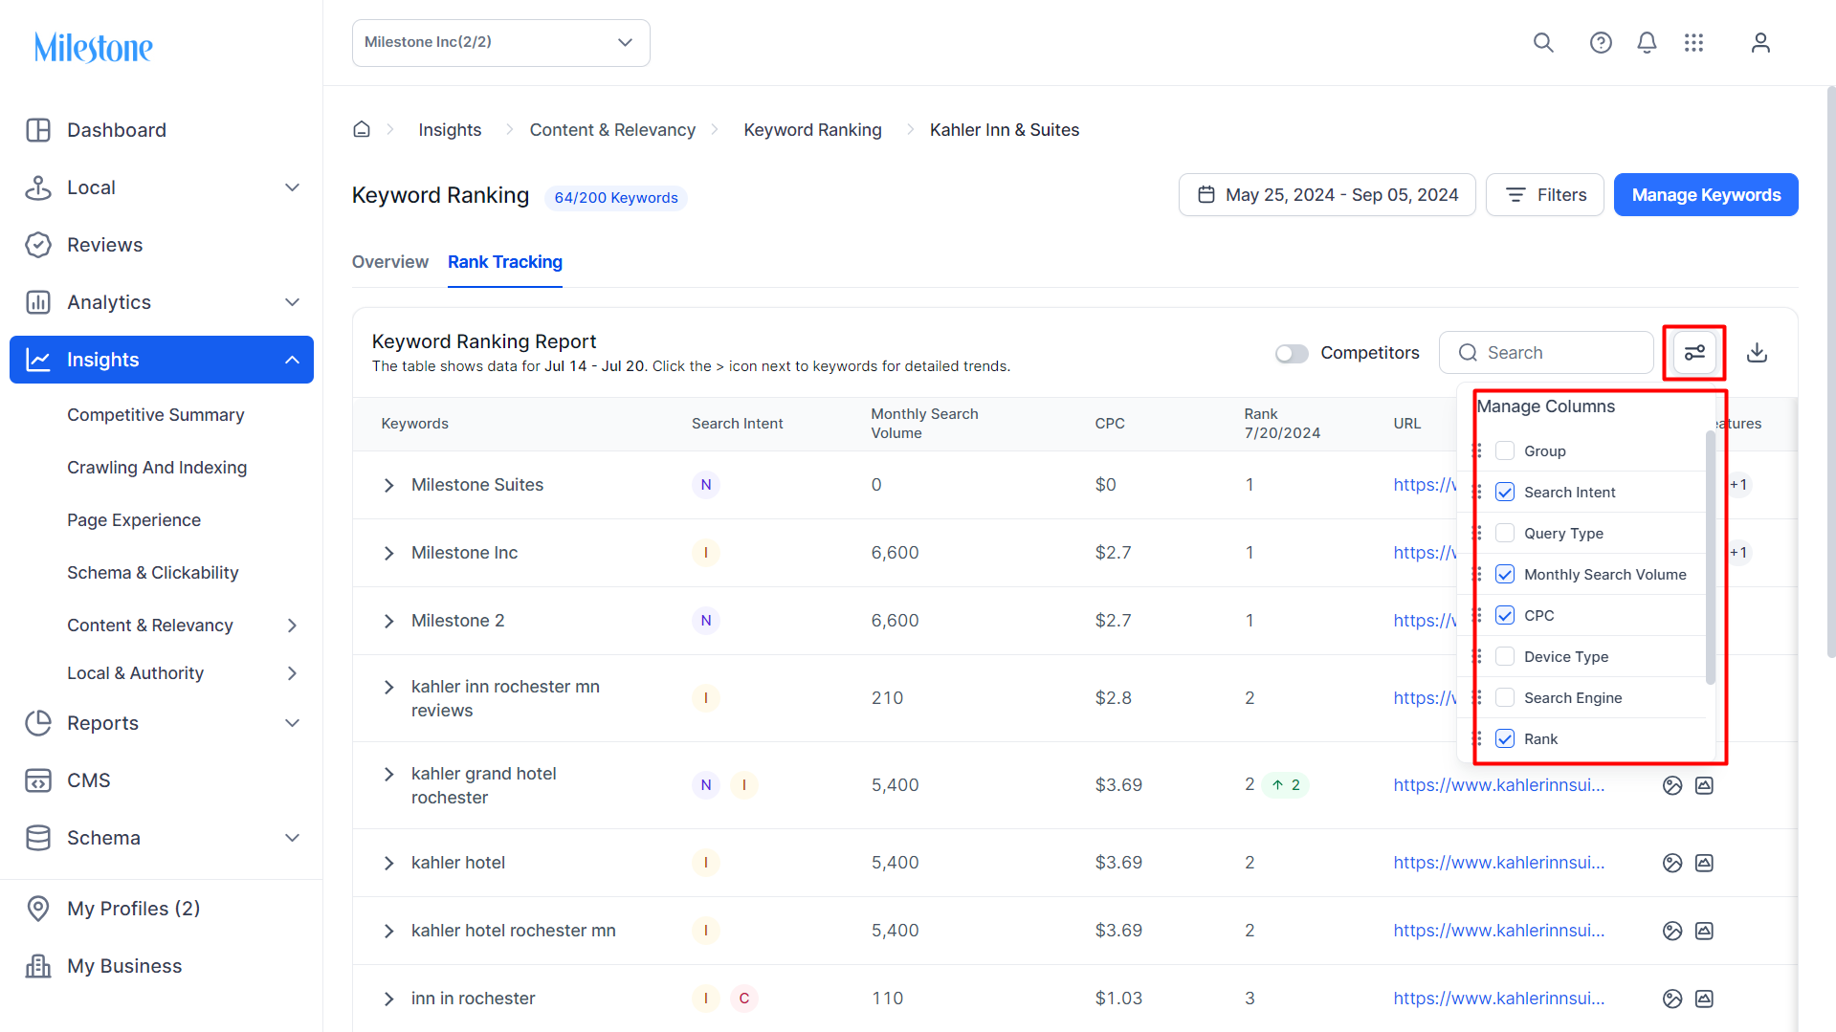Click the Milestone logo
Viewport: 1836px width, 1032px height.
[94, 47]
